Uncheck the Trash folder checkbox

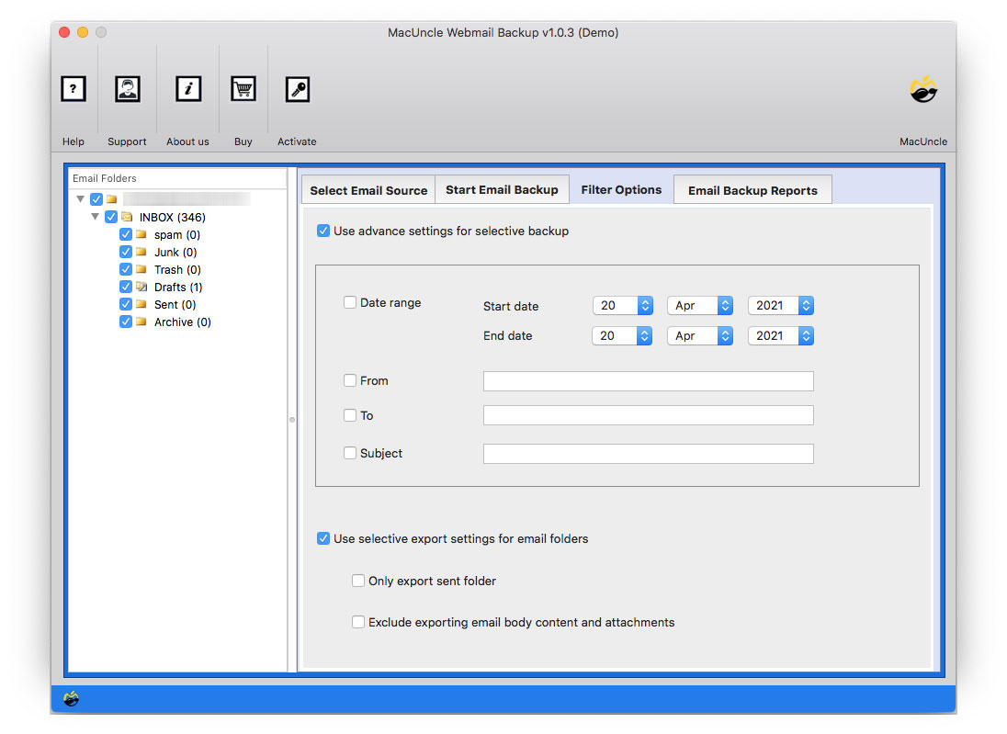(126, 269)
